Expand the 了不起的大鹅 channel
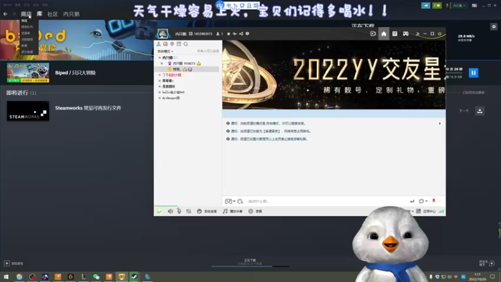The image size is (501, 282). click(x=160, y=75)
